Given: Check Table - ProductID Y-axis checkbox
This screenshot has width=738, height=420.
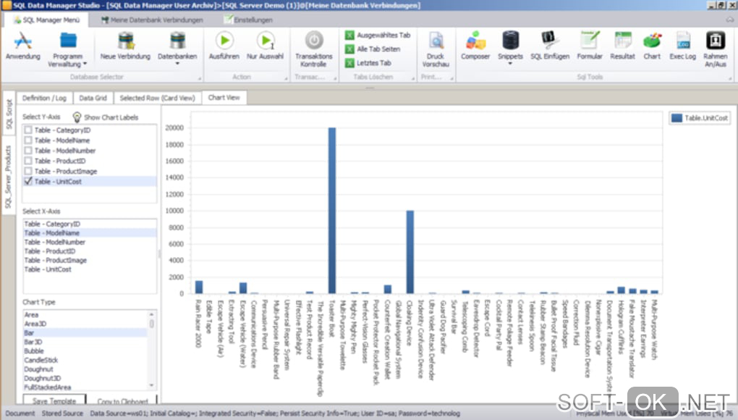Looking at the screenshot, I should click(28, 161).
